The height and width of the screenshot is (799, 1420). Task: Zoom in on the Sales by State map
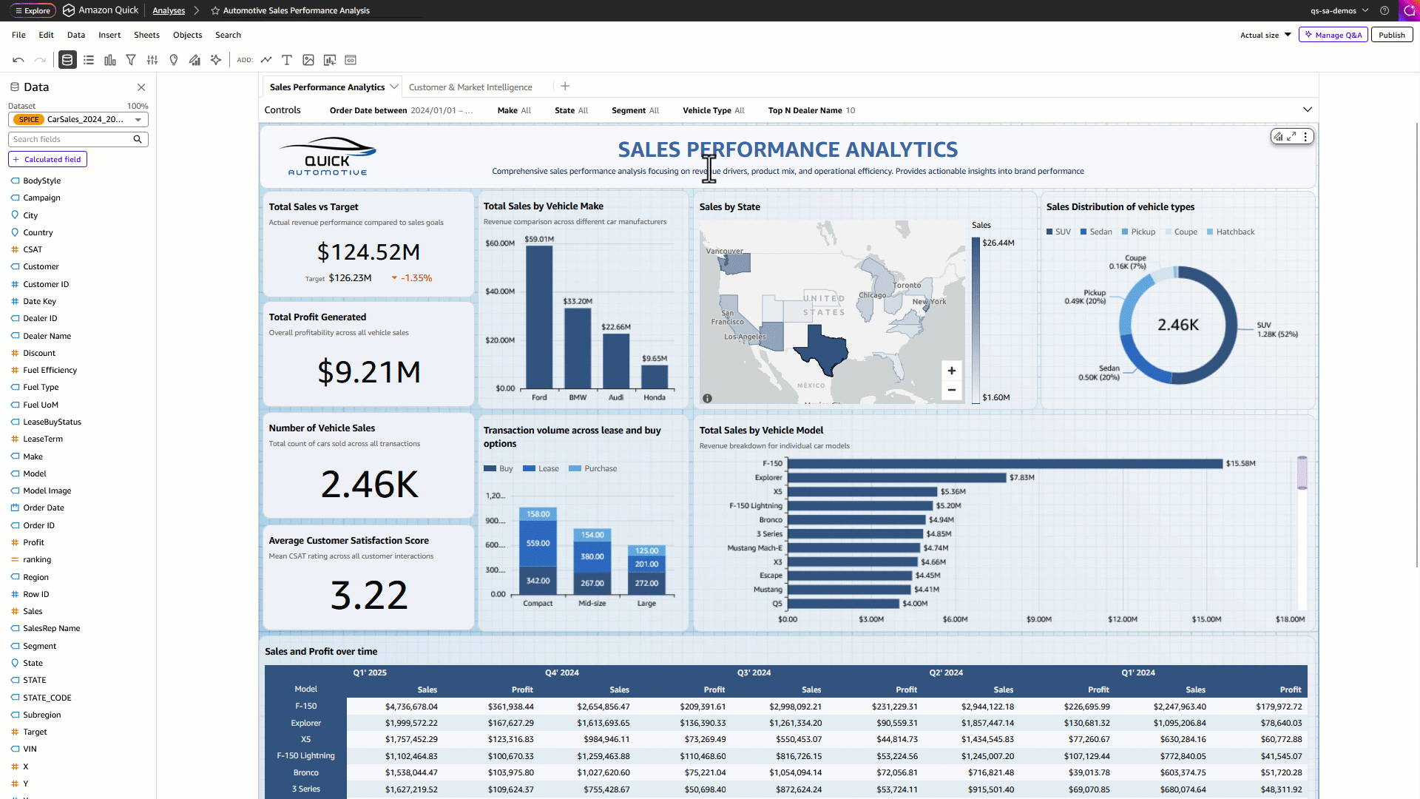click(x=952, y=371)
